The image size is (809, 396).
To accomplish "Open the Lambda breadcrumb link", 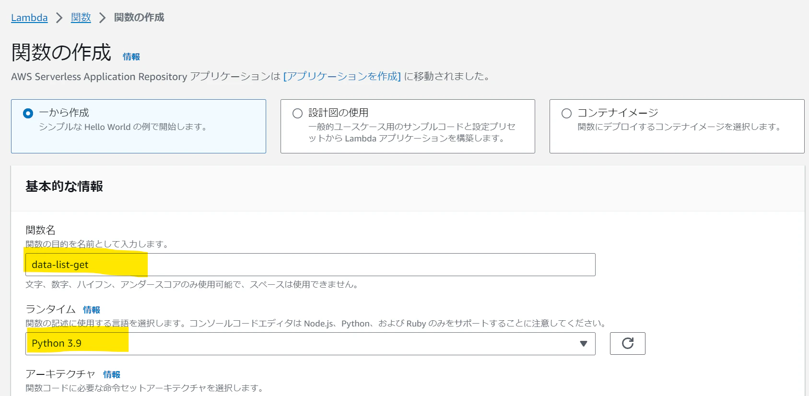I will pyautogui.click(x=29, y=18).
